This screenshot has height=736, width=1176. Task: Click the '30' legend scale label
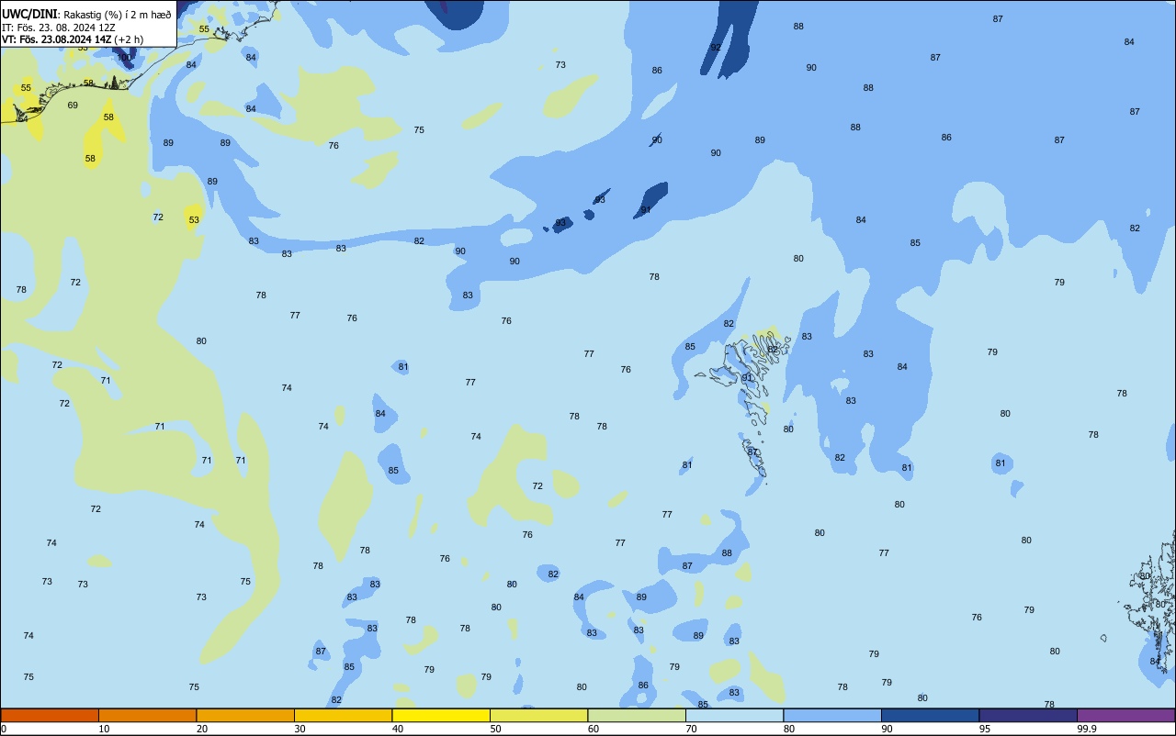click(x=299, y=729)
